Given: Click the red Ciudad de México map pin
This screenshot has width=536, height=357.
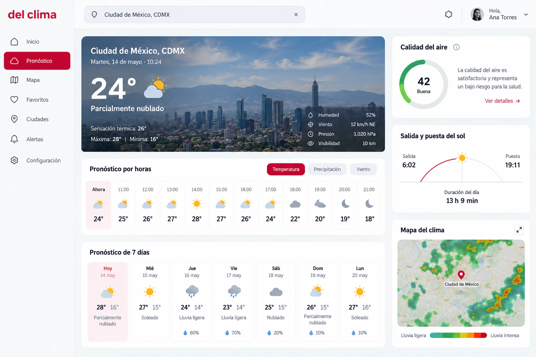Looking at the screenshot, I should point(461,275).
